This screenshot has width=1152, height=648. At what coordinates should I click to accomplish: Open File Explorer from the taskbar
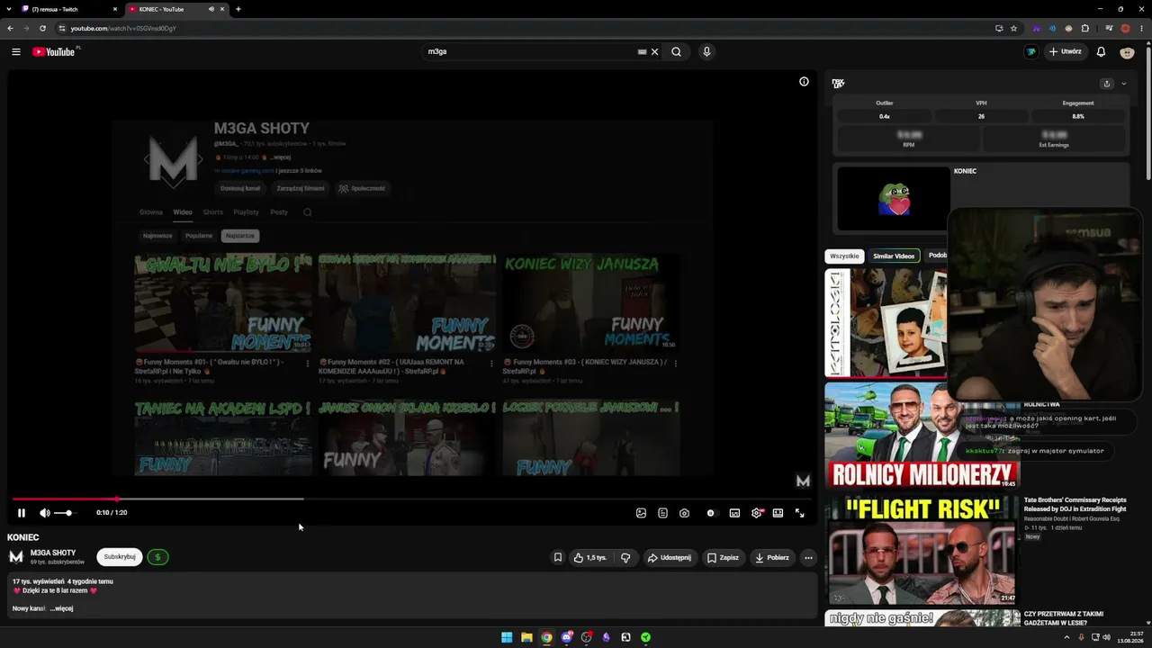[x=526, y=637]
